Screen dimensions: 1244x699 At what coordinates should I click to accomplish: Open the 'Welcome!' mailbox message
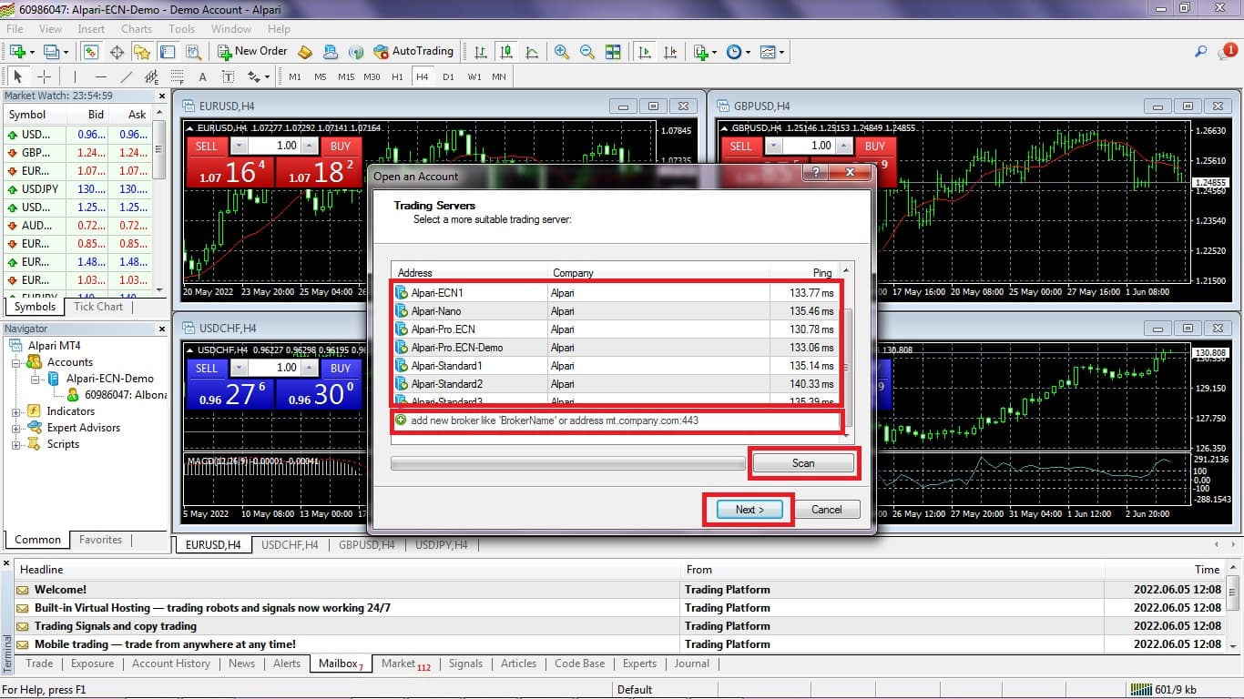[60, 590]
